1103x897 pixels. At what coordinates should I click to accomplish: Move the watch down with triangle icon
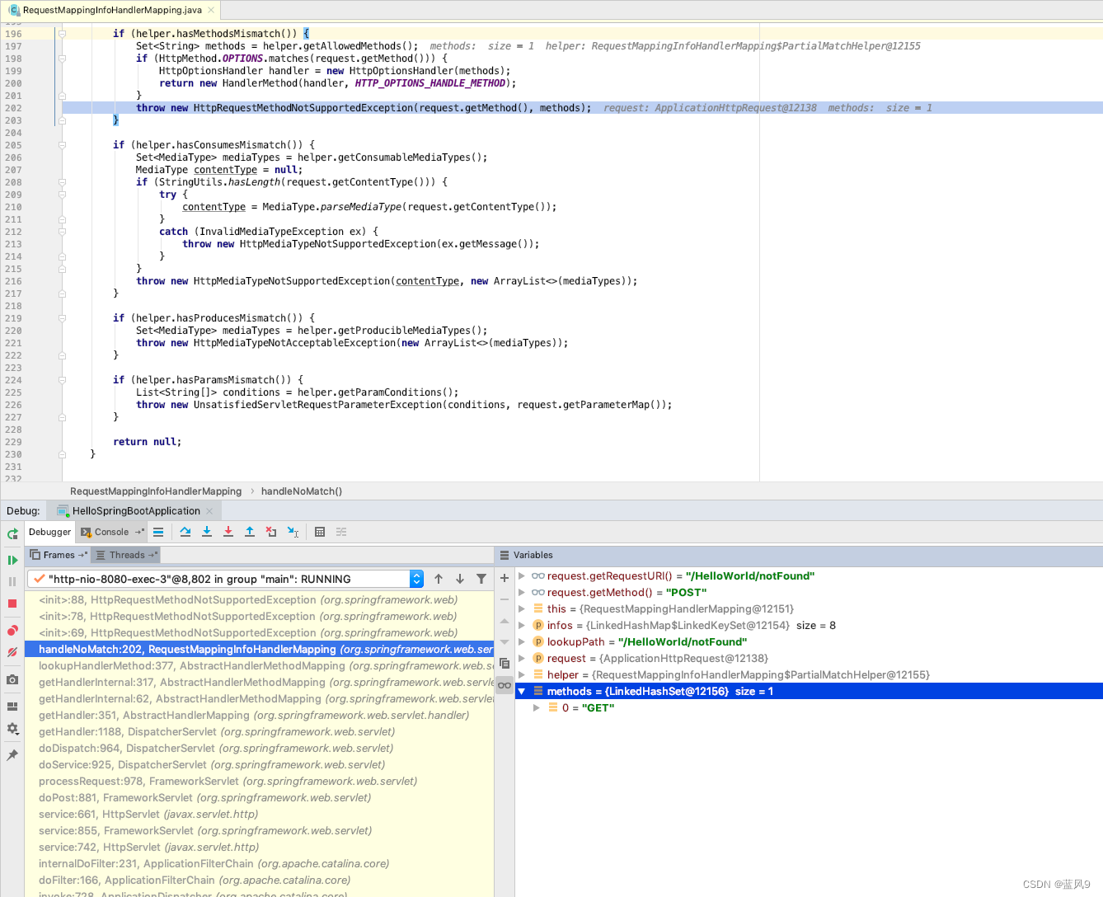pos(505,642)
